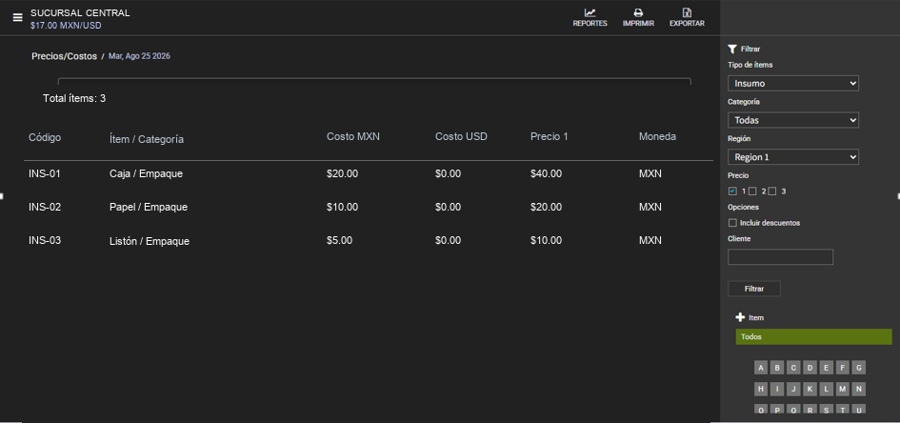
Task: Select the green Todos item filter
Action: pyautogui.click(x=814, y=337)
